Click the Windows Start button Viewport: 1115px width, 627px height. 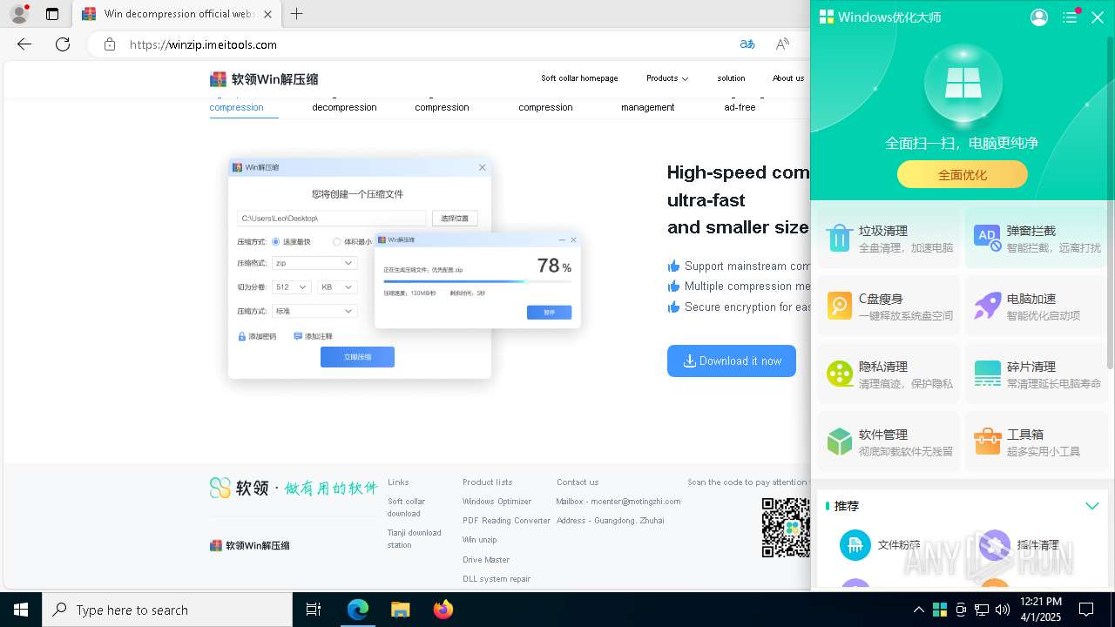(21, 610)
